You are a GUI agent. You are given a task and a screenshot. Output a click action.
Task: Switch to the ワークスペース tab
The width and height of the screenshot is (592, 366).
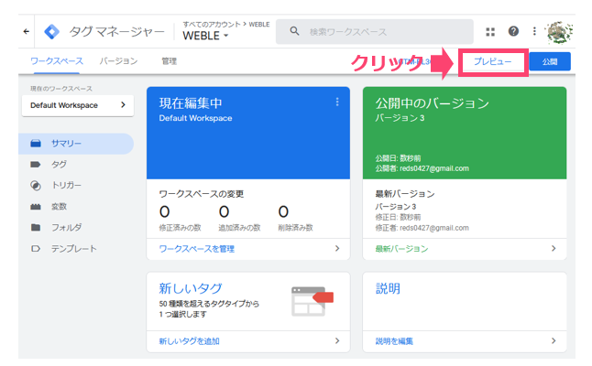[57, 61]
